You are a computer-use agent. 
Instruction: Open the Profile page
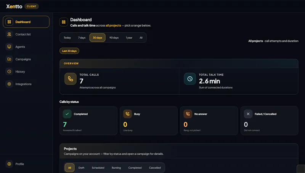coord(26,164)
